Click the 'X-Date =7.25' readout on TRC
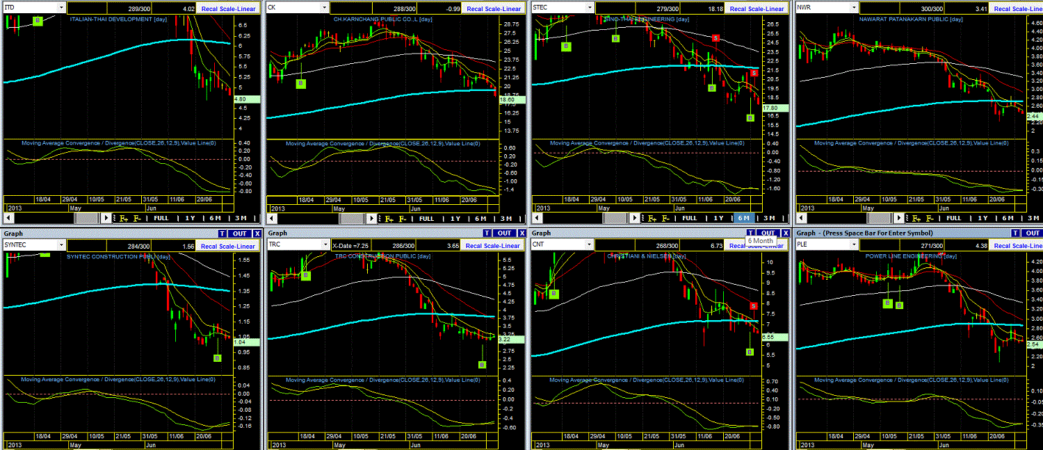The height and width of the screenshot is (450, 1043). click(353, 246)
